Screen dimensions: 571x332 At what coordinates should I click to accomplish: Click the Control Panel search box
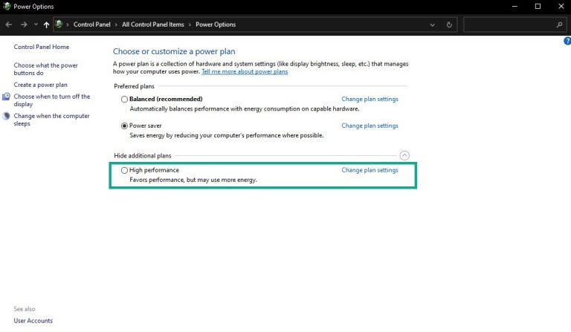[509, 25]
